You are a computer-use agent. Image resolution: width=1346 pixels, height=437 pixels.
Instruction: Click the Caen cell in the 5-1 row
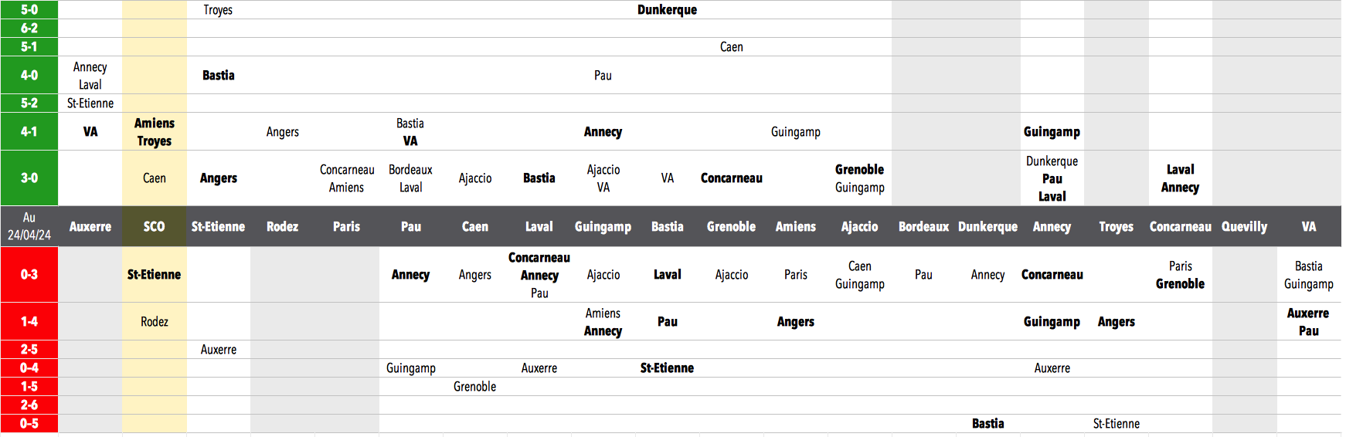731,47
